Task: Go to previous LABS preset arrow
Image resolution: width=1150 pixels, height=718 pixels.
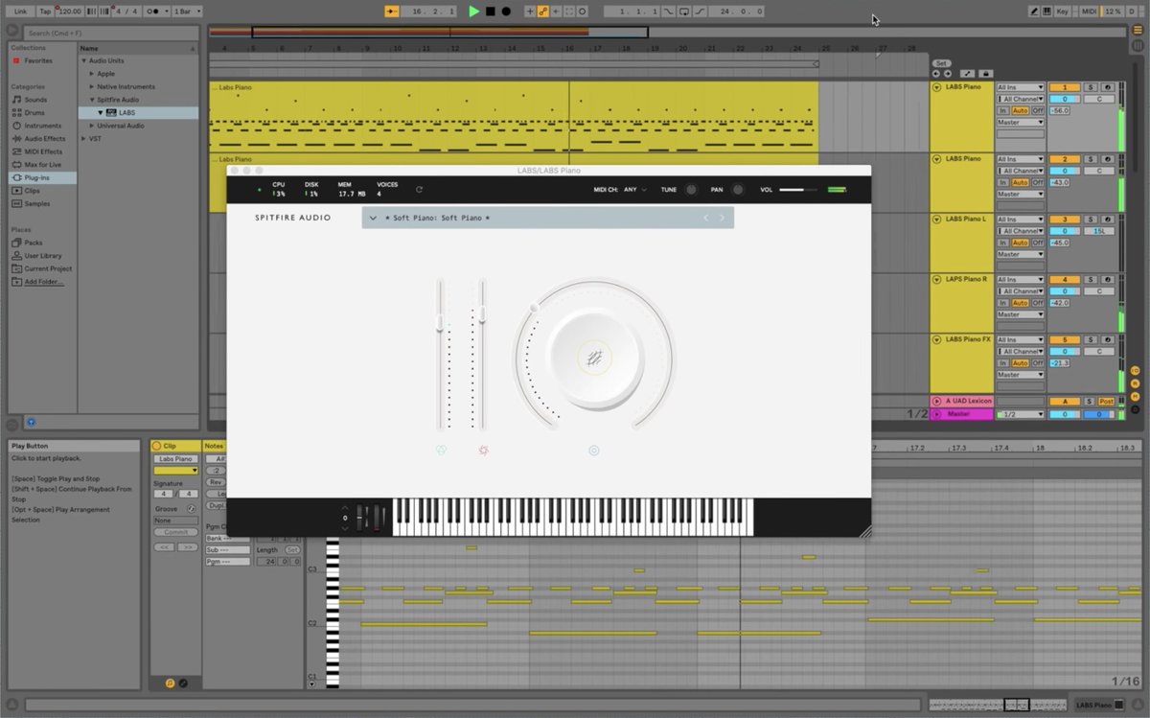Action: click(706, 218)
